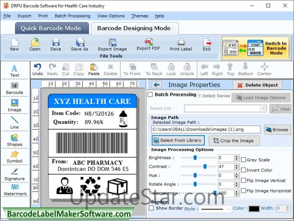
Task: Increase the Hue spinner value
Action: click(x=237, y=174)
